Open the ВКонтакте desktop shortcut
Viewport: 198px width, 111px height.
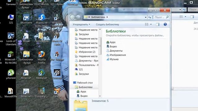(26, 19)
